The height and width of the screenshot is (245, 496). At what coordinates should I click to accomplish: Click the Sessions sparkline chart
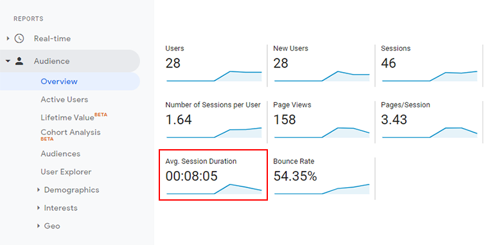[x=430, y=77]
